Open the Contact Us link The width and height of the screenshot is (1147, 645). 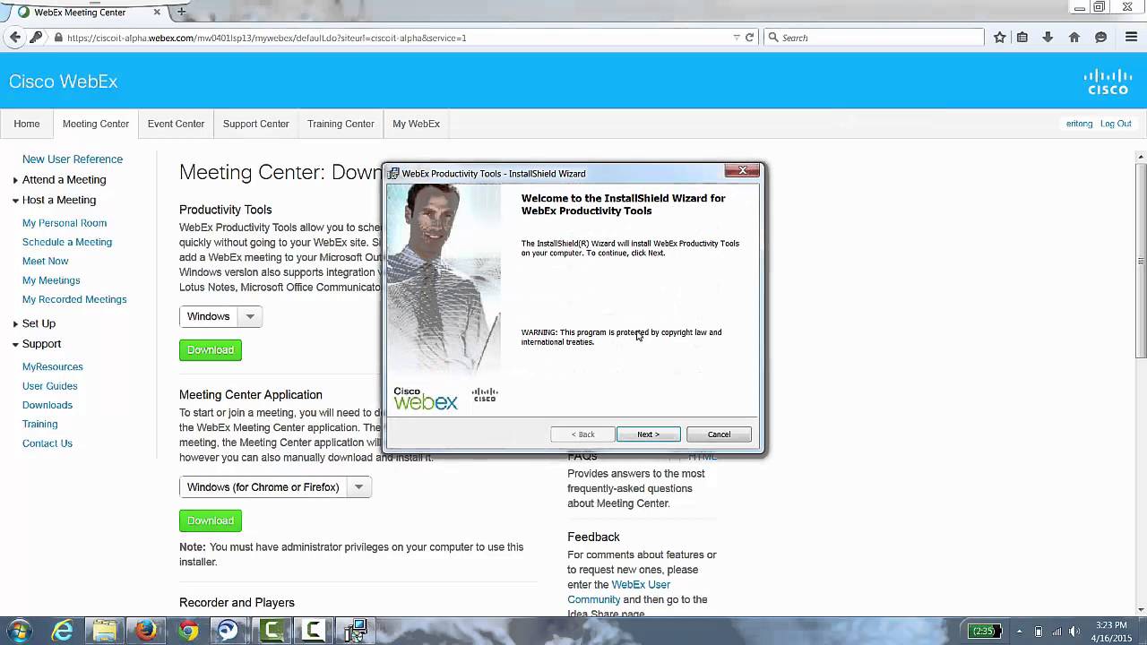pos(47,443)
